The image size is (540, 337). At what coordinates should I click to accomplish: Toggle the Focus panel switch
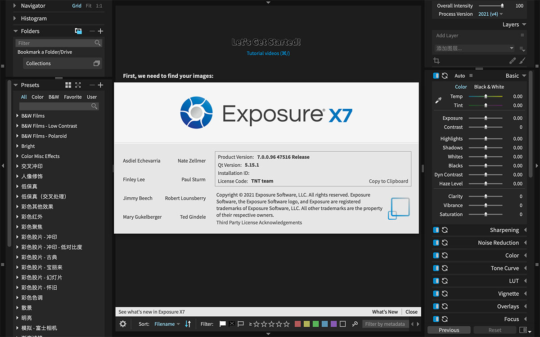436,319
